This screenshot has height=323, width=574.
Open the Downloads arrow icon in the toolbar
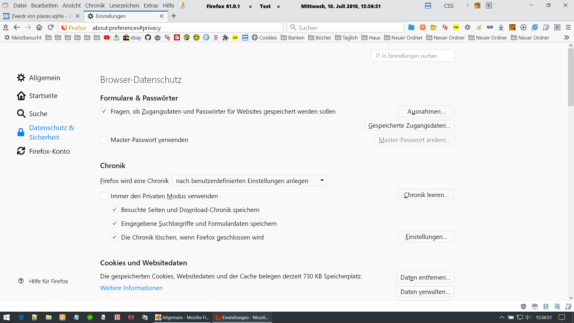click(501, 28)
